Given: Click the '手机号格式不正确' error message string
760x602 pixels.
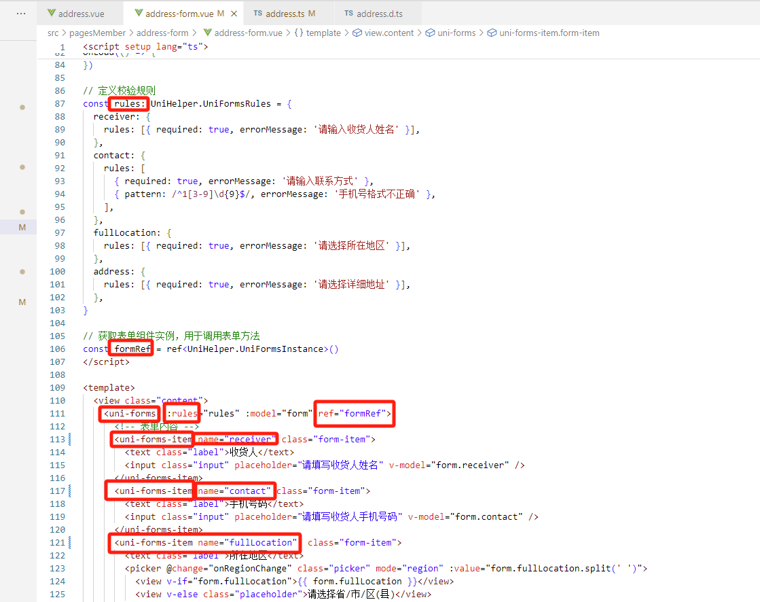Looking at the screenshot, I should point(377,194).
